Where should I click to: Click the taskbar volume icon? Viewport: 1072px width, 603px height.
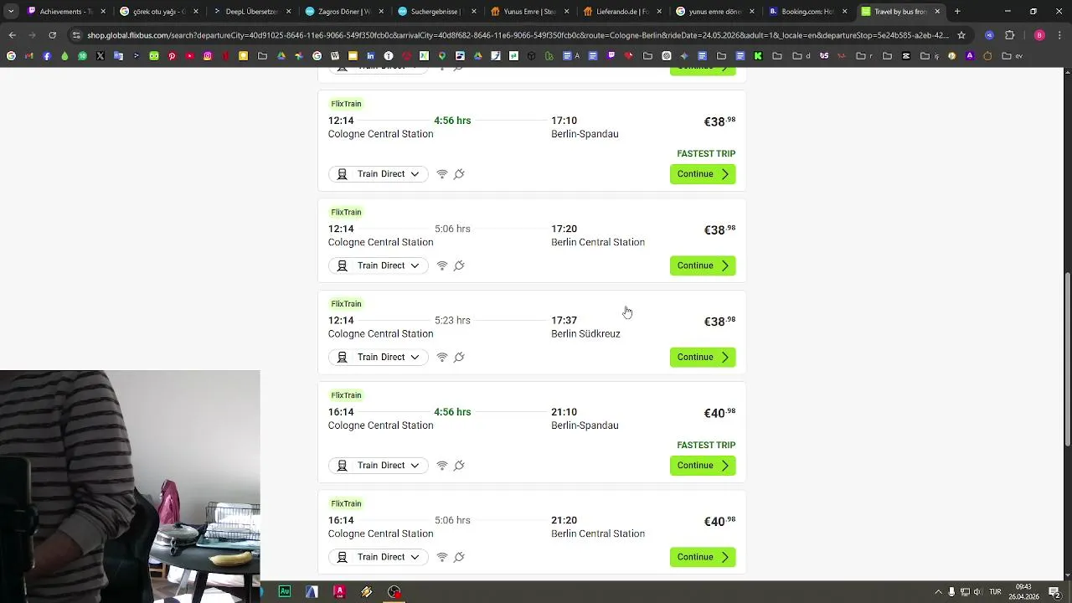click(x=977, y=591)
